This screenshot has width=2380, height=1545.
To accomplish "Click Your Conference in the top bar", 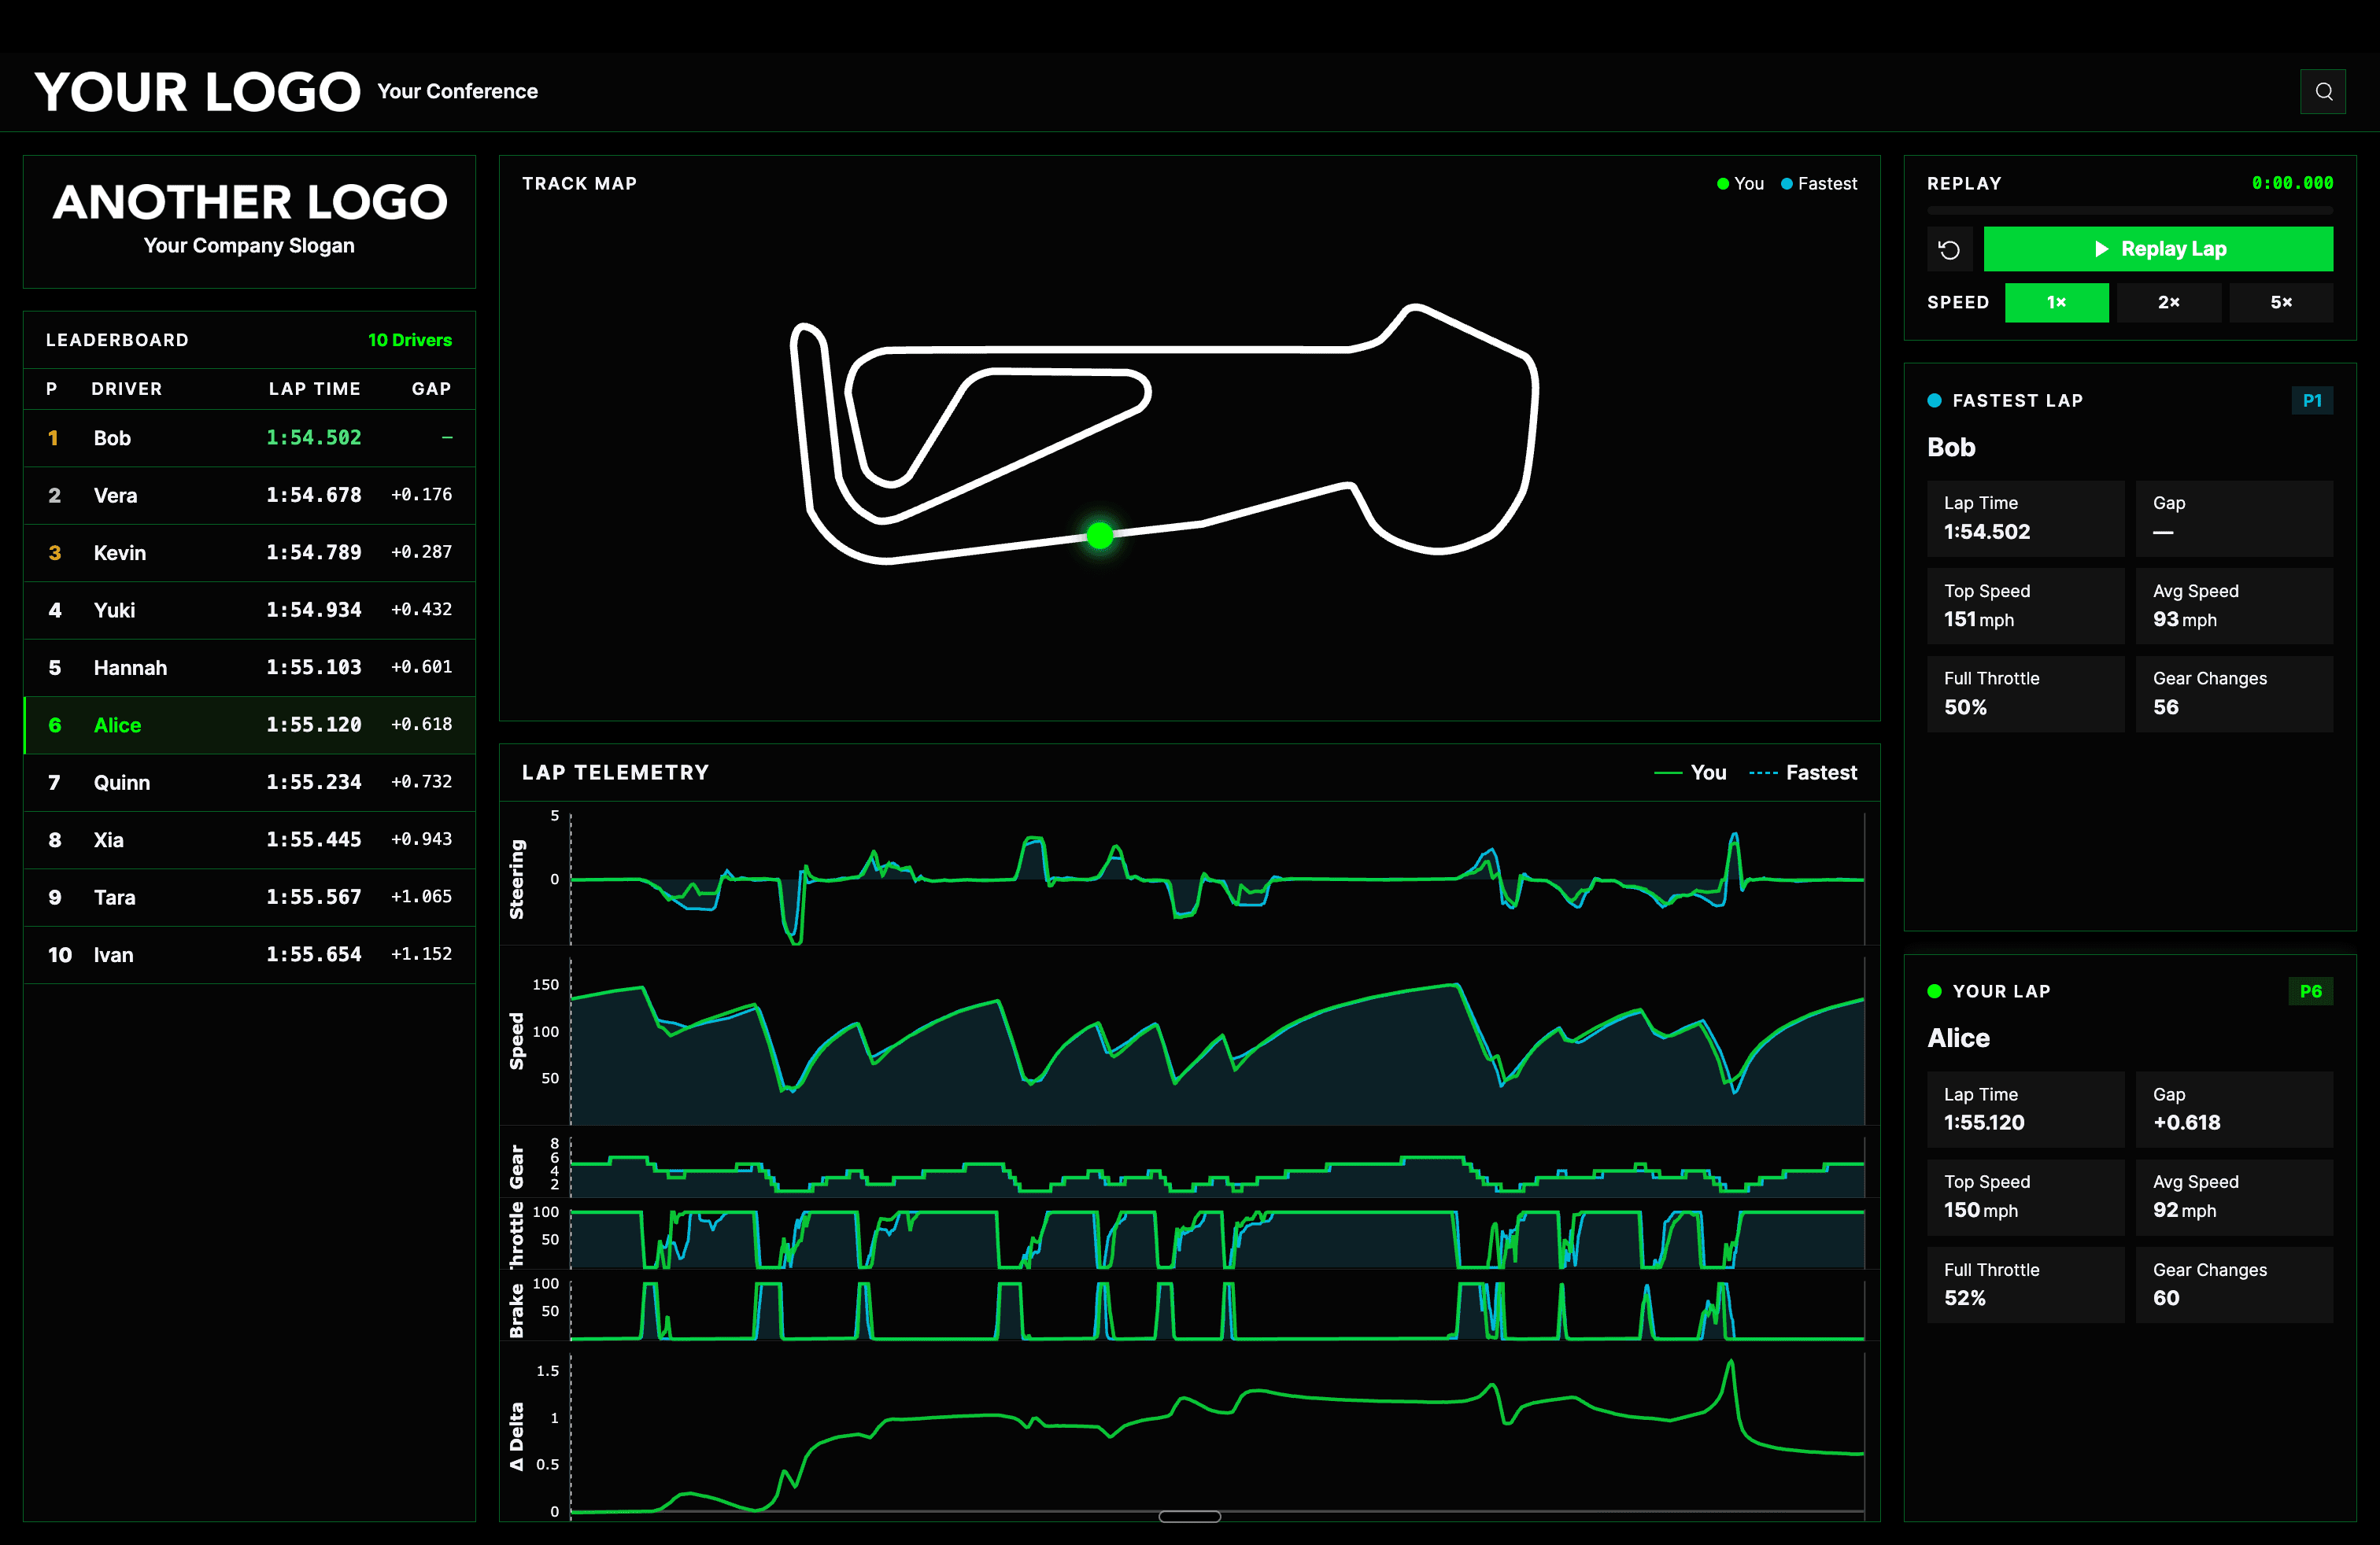I will (x=457, y=91).
